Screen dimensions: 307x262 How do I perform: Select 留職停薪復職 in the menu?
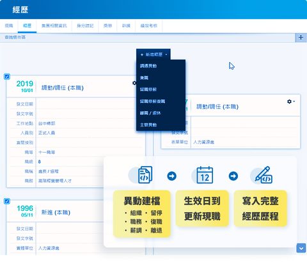tap(161, 101)
